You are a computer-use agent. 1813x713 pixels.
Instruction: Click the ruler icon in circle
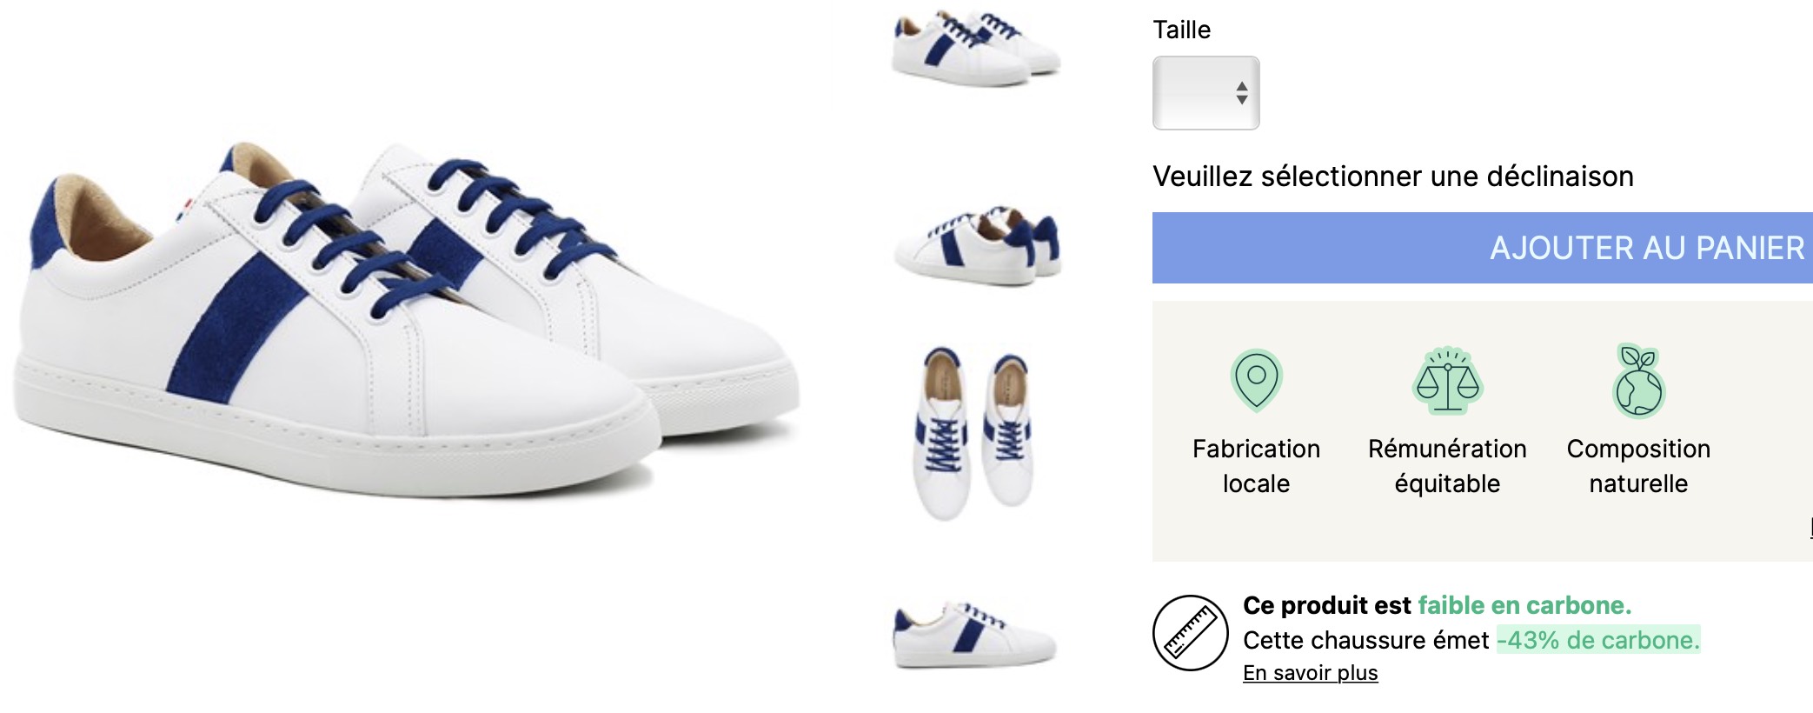[x=1191, y=632]
